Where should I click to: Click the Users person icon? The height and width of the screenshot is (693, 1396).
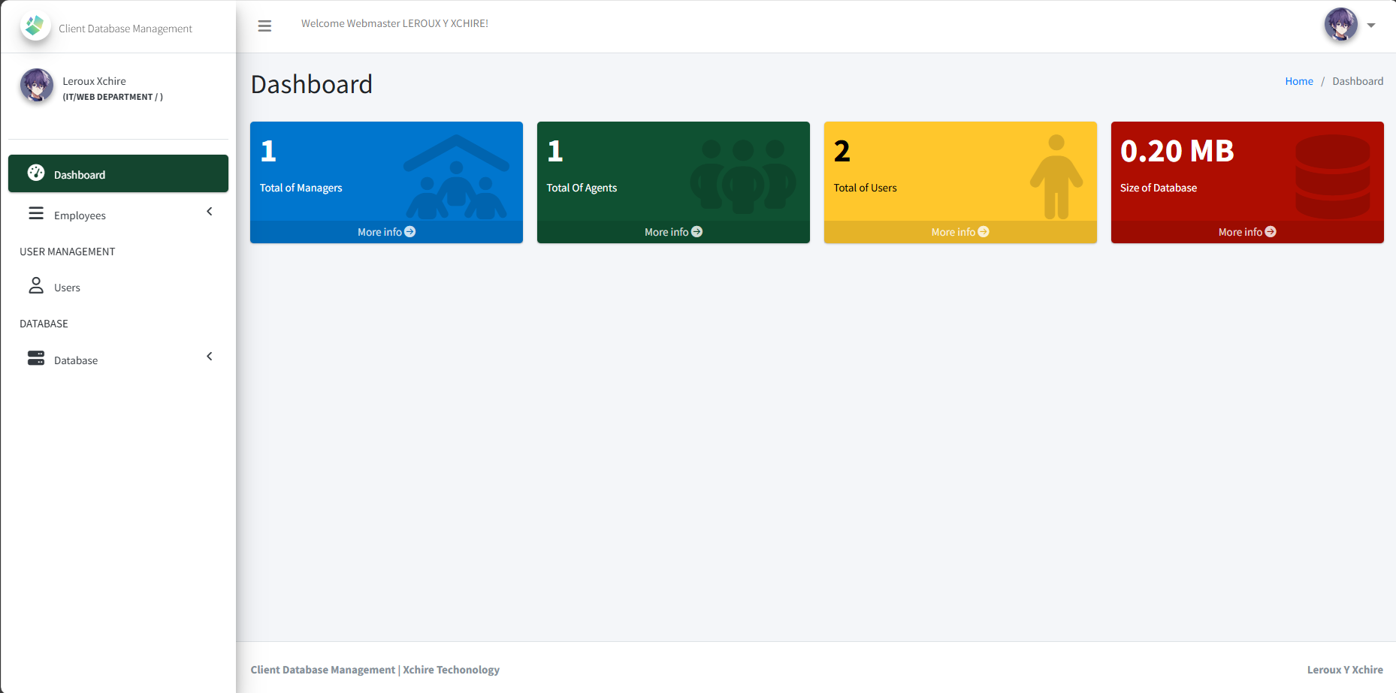tap(36, 286)
